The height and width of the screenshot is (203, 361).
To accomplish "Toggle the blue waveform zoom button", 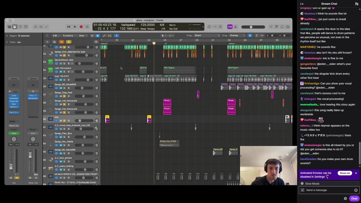I will 250,36.
